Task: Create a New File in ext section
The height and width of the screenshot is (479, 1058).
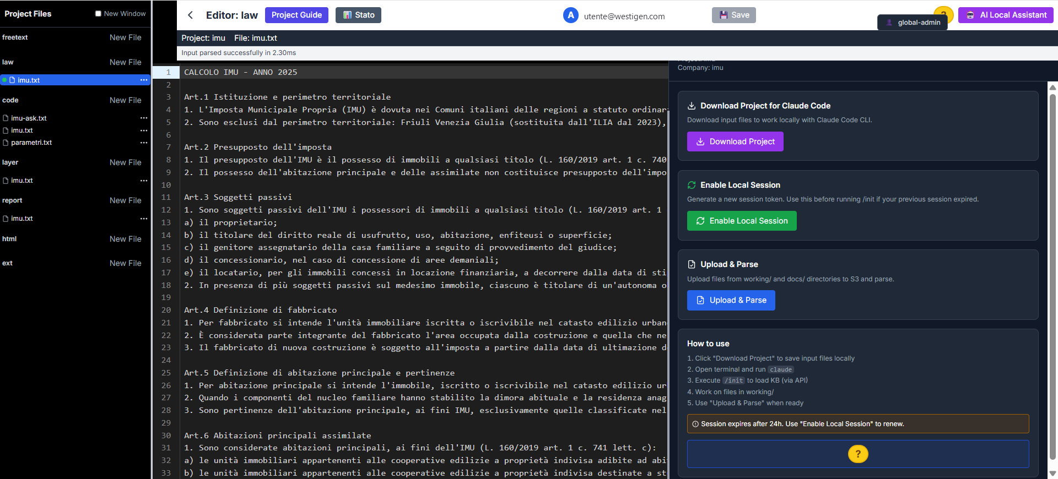Action: click(x=125, y=263)
